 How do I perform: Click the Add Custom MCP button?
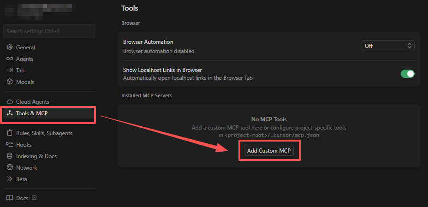[269, 151]
